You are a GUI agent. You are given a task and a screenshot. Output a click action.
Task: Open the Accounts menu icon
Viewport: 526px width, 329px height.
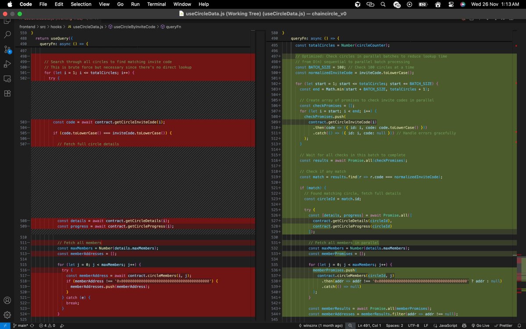7,300
